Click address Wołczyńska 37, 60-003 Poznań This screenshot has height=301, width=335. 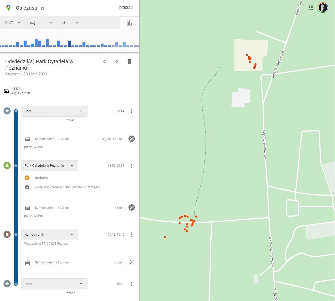[x=46, y=244]
